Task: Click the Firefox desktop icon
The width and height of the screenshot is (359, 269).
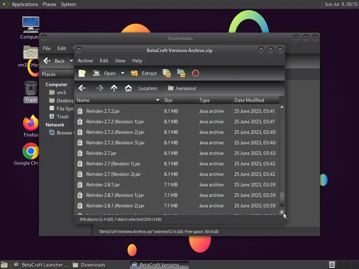Action: (x=31, y=126)
